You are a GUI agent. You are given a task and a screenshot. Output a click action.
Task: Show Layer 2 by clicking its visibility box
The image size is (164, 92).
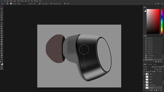[144, 77]
